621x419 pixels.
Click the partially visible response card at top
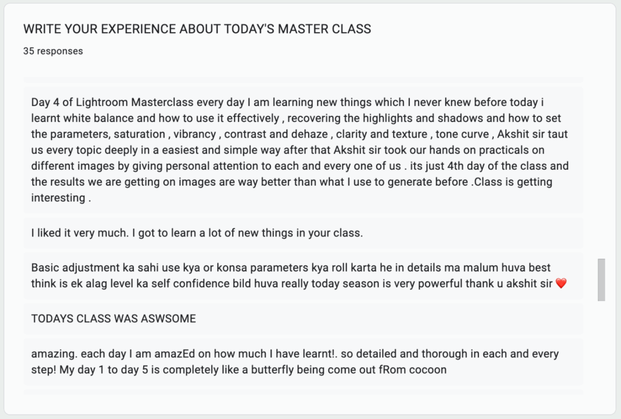pos(303,79)
